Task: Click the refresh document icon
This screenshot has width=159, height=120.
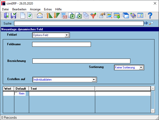Action: pos(30,15)
